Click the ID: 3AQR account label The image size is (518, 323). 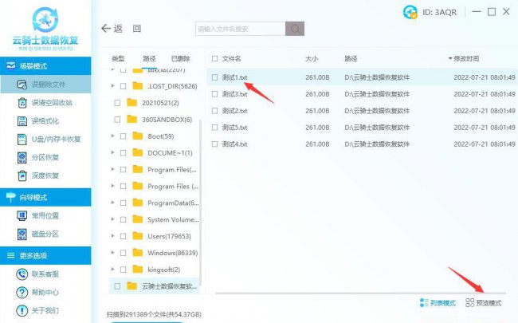[439, 13]
